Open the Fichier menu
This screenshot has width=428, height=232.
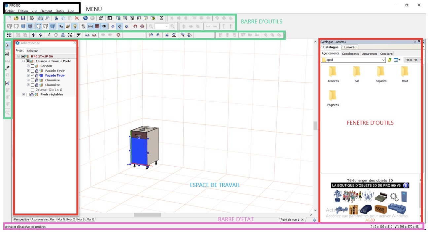pos(10,11)
